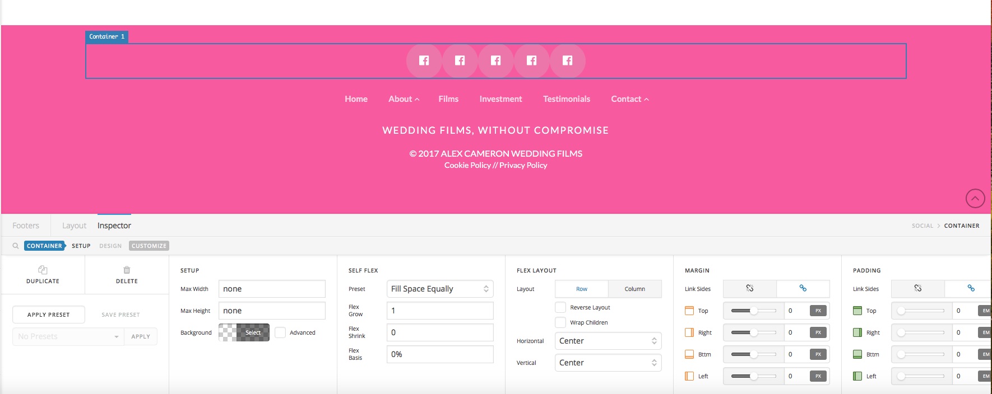The image size is (992, 394).
Task: Open the Vertical alignment dropdown
Action: [x=608, y=363]
